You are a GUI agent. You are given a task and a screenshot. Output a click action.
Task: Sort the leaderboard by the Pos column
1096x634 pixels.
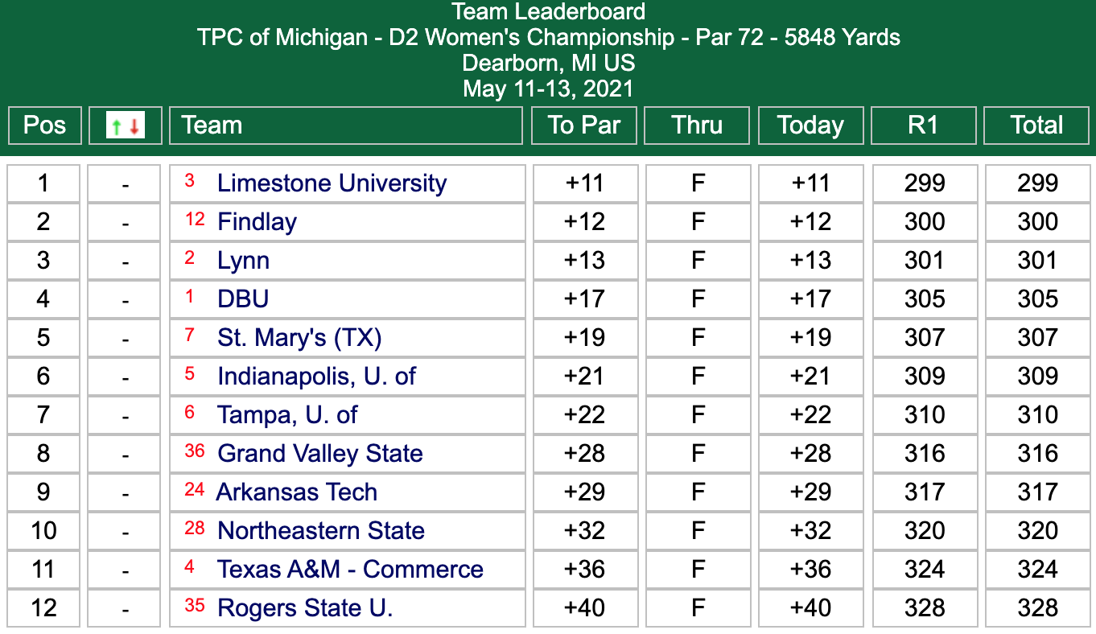44,126
